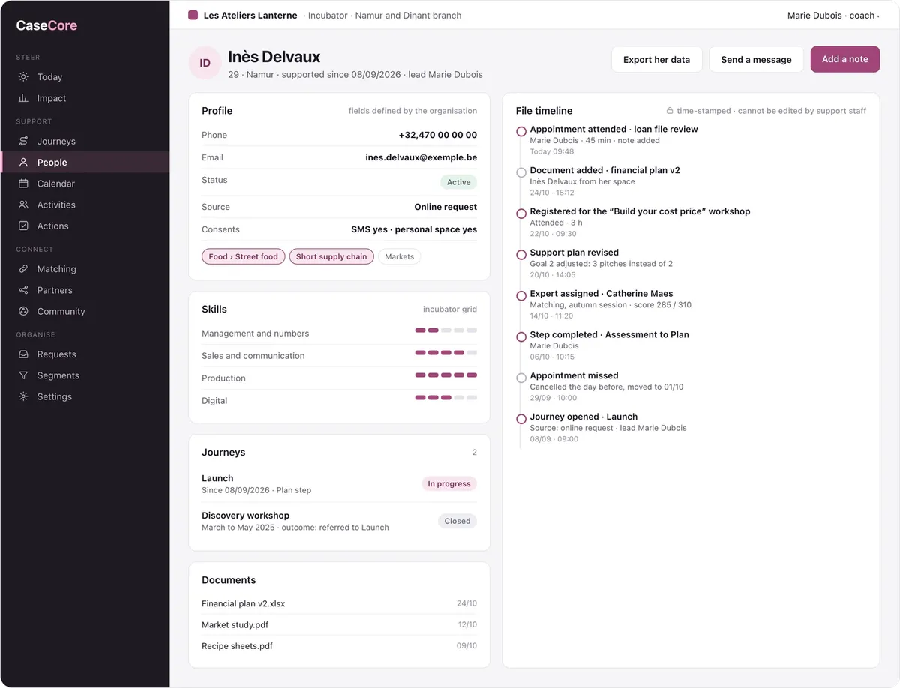900x688 pixels.
Task: Click the Management and numbers skill bar
Action: click(x=446, y=331)
